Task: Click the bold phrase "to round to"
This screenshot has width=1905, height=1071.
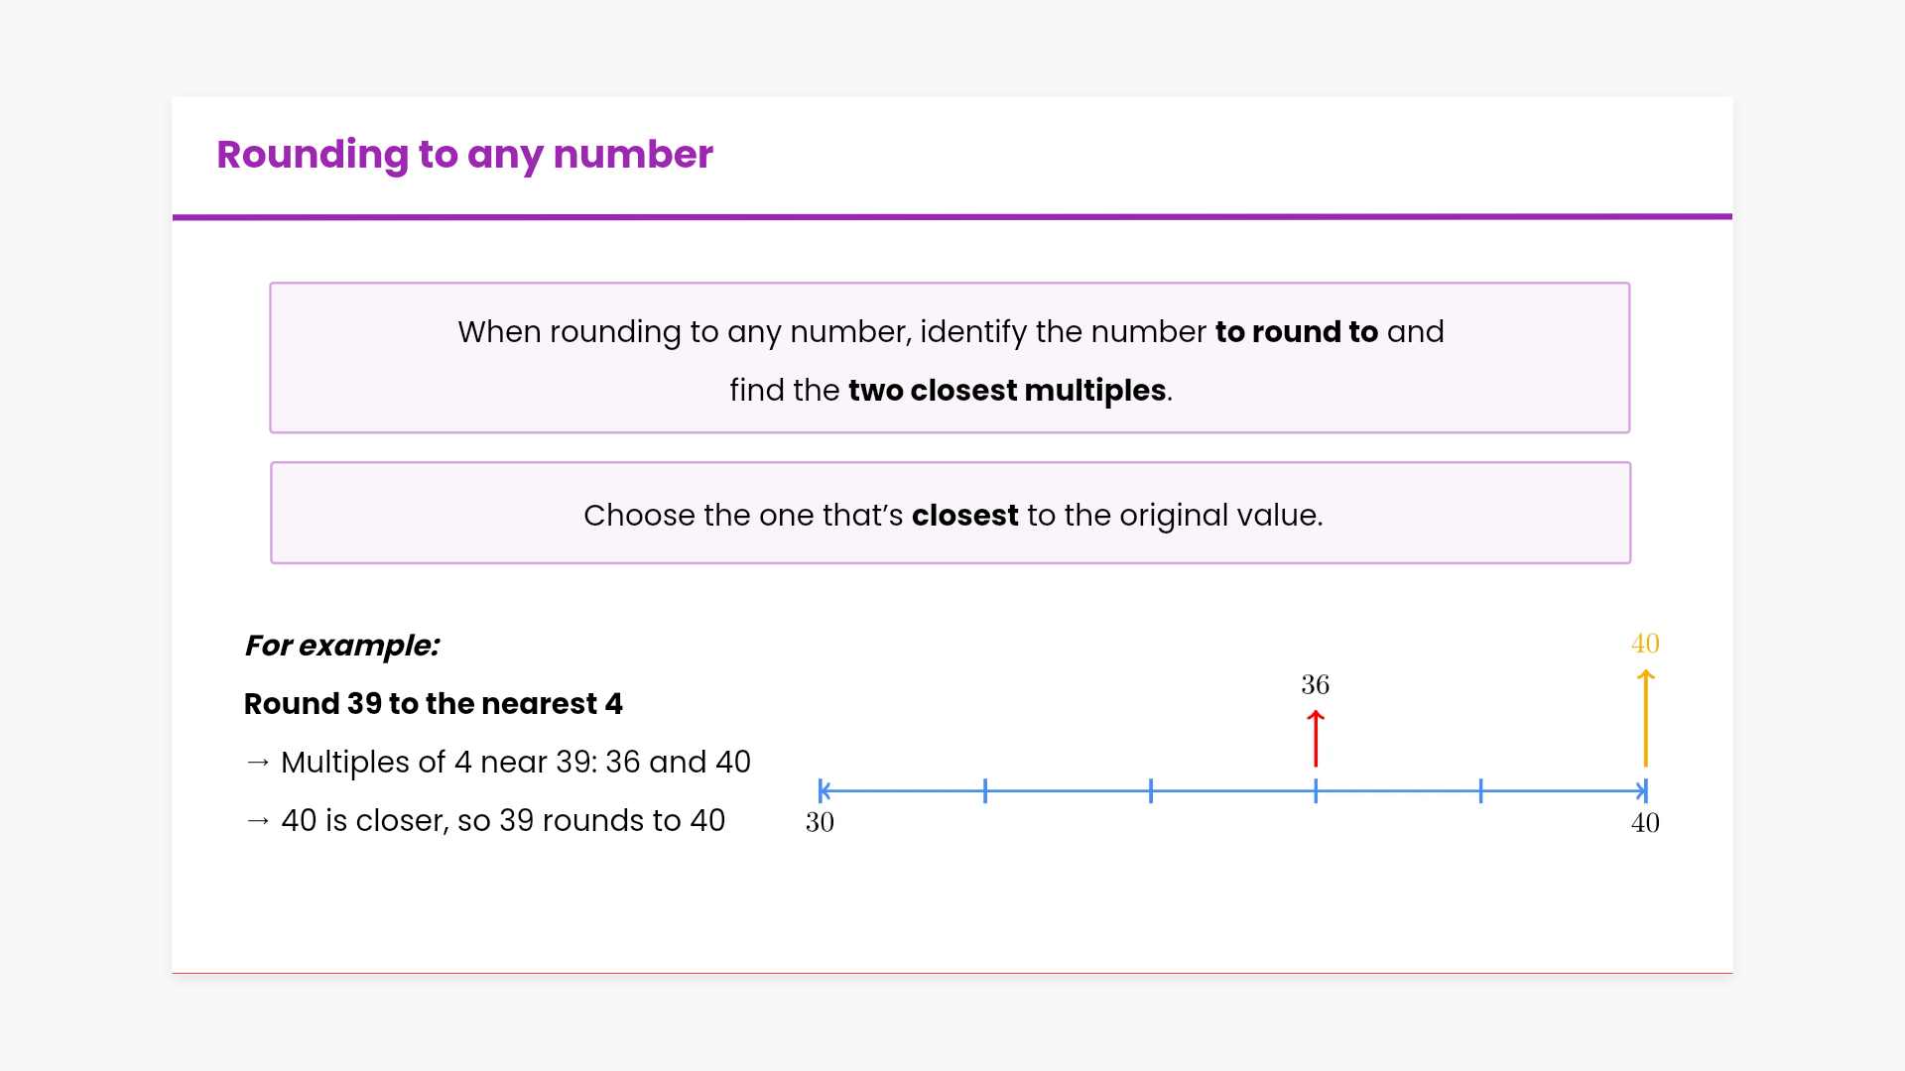Action: tap(1296, 331)
